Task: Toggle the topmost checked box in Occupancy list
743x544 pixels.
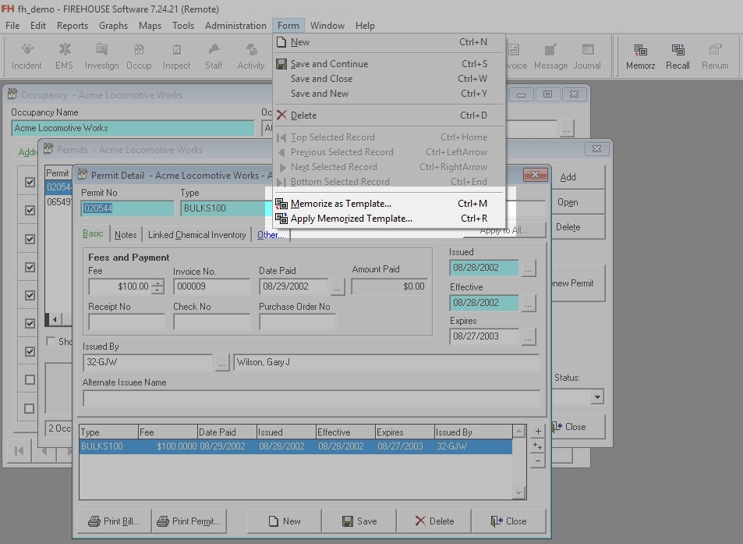Action: click(x=30, y=182)
